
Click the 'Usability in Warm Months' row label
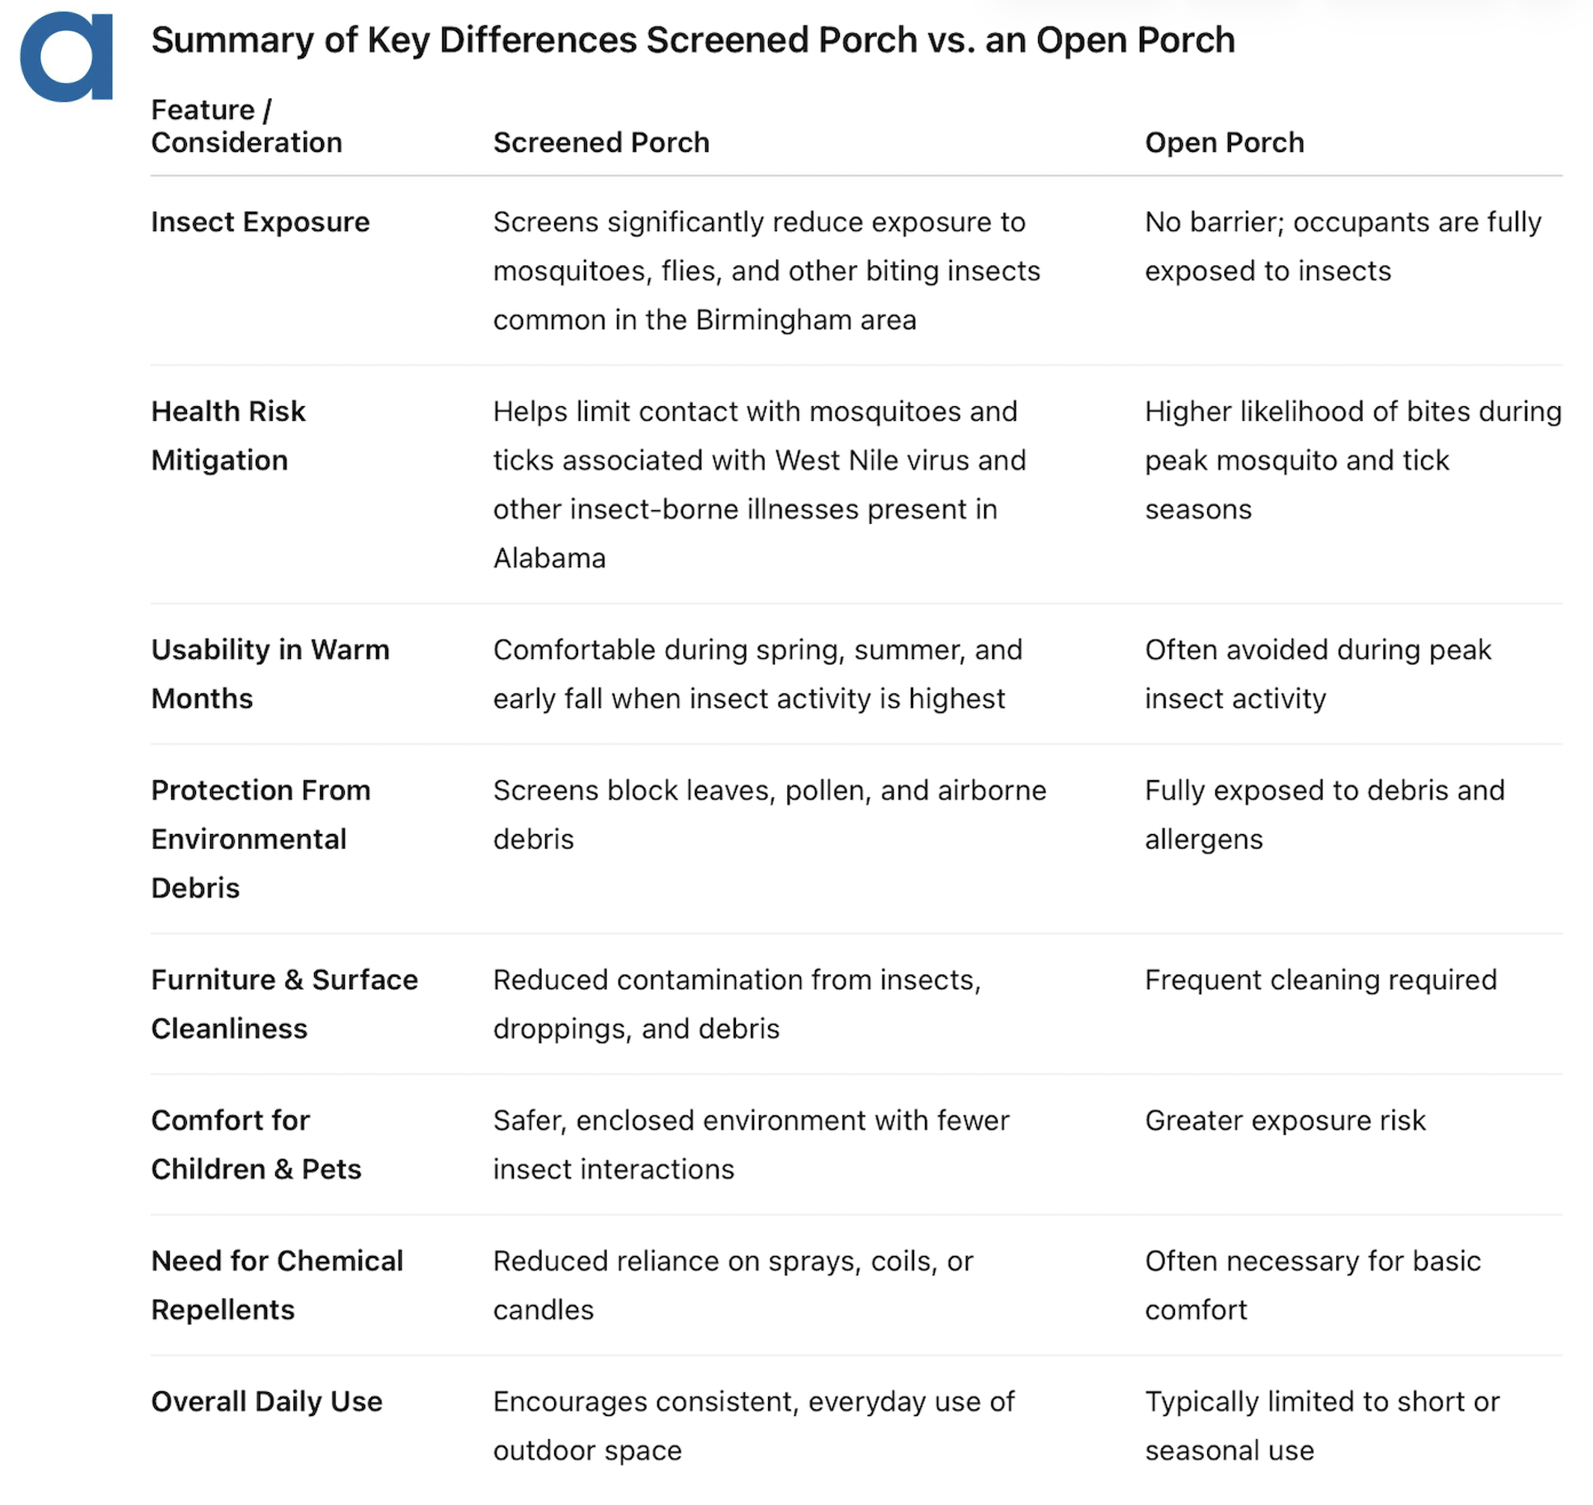point(269,674)
